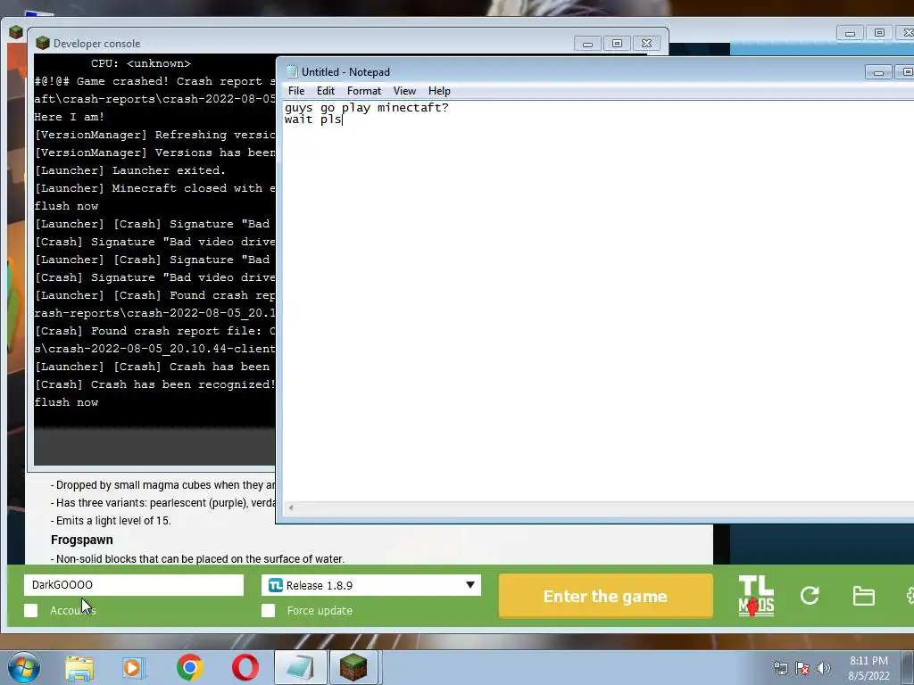Open the View menu in Notepad

(404, 91)
